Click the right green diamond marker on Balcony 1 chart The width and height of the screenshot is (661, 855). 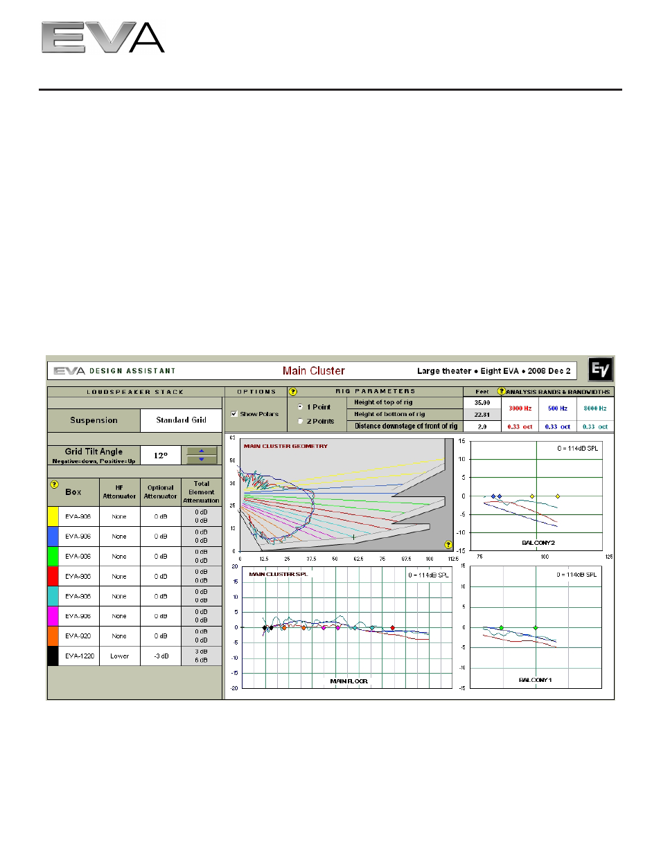(535, 628)
